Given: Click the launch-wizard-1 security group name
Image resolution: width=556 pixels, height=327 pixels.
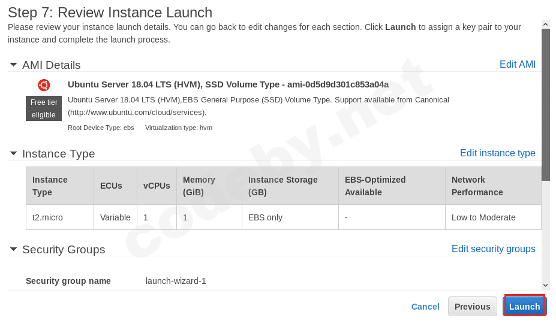Looking at the screenshot, I should click(176, 281).
